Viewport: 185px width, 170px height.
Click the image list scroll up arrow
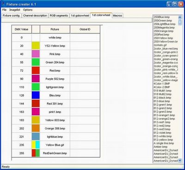[180, 17]
